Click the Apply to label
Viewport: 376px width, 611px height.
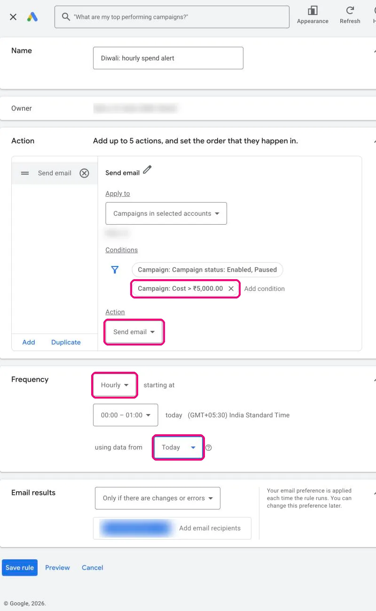pyautogui.click(x=117, y=194)
